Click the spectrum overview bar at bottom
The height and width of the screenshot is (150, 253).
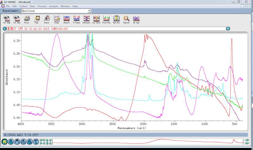tap(147, 141)
